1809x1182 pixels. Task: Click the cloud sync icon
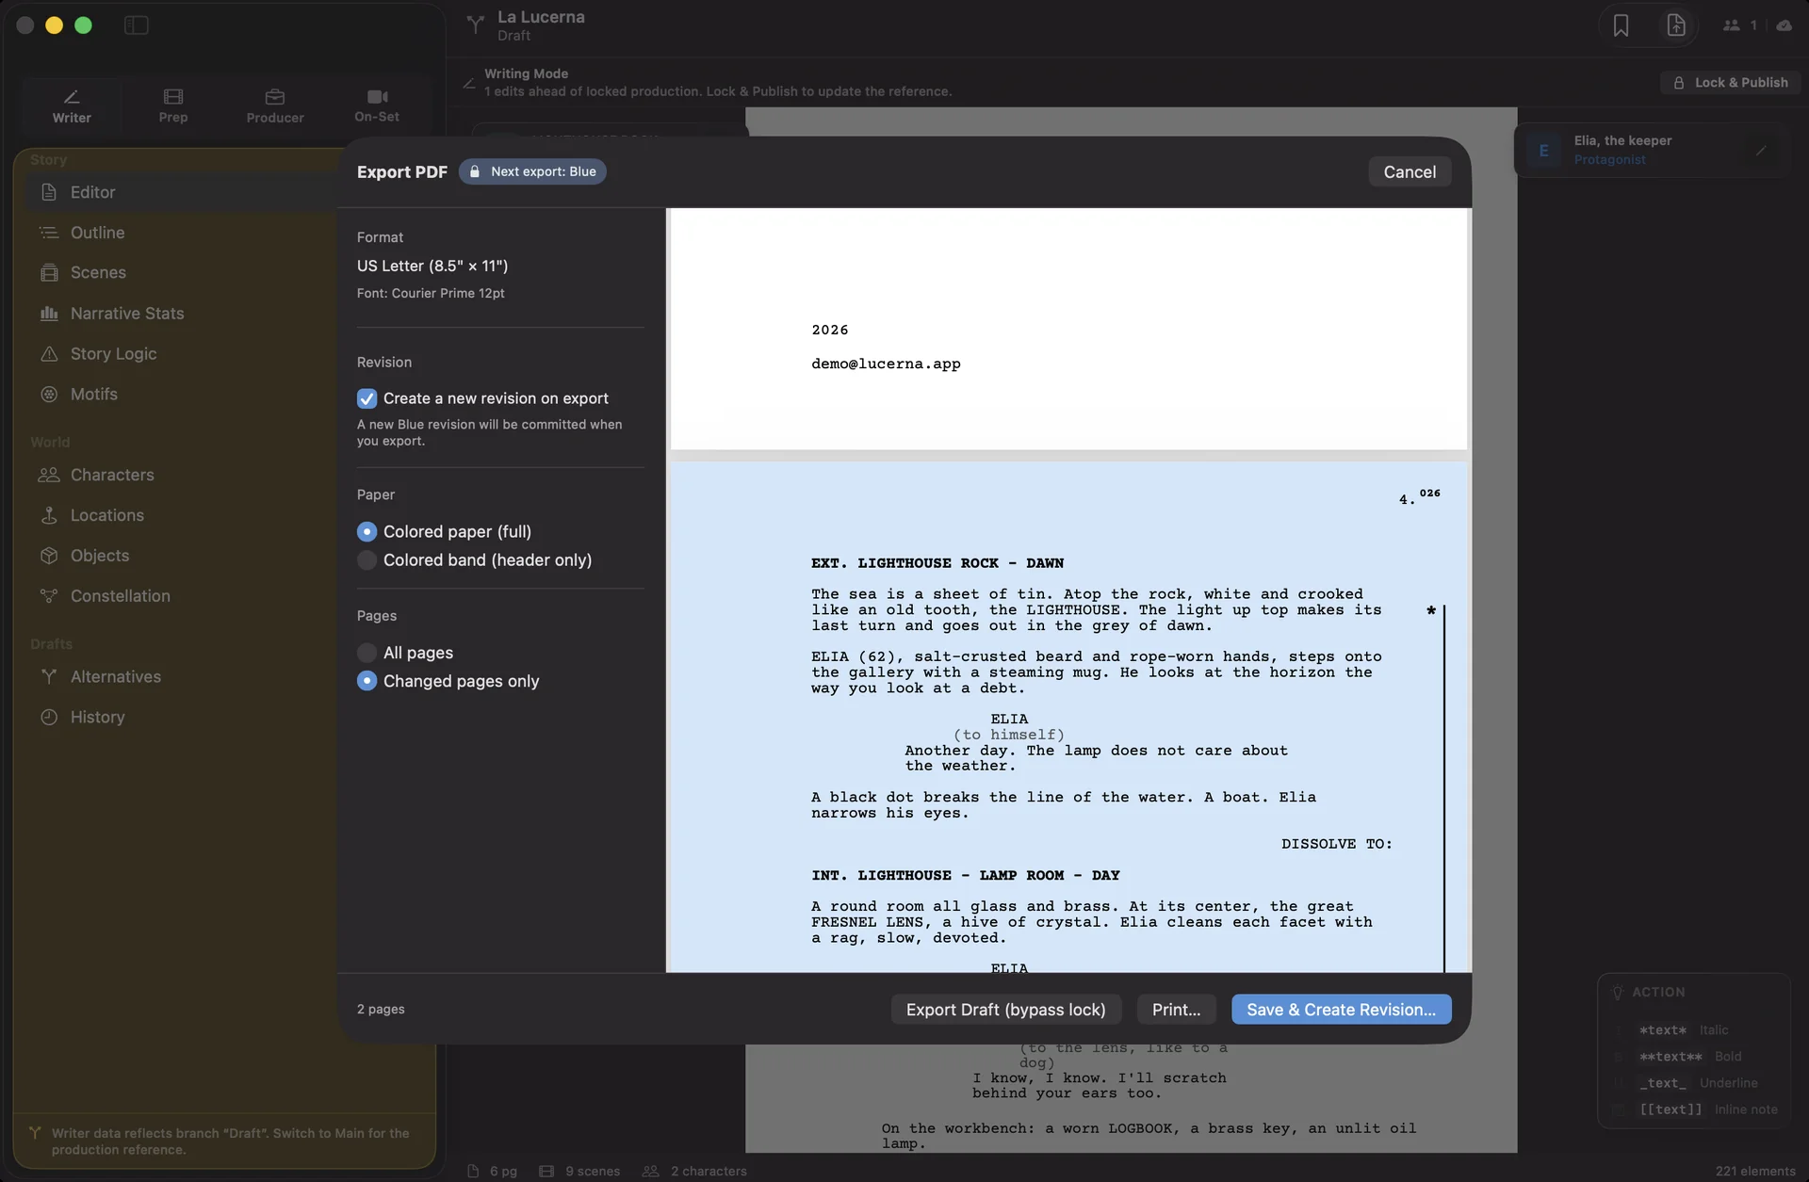[1785, 25]
